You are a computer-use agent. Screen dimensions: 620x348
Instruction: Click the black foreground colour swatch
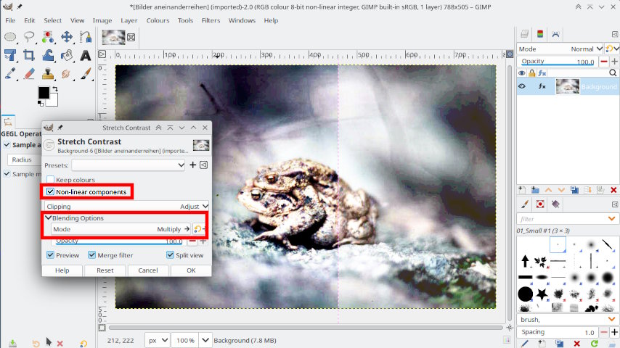pos(44,93)
